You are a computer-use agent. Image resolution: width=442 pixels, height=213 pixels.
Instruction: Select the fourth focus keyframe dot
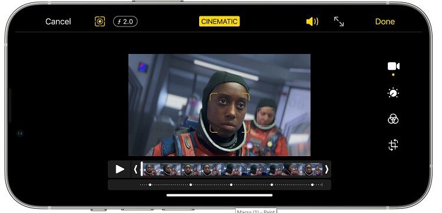point(272,185)
